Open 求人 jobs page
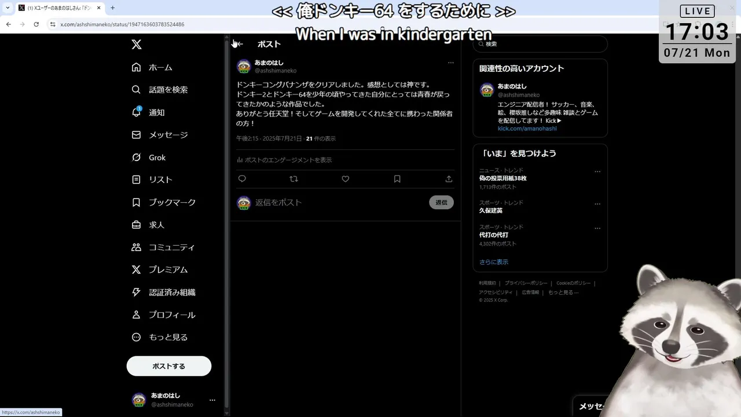 [x=148, y=225]
